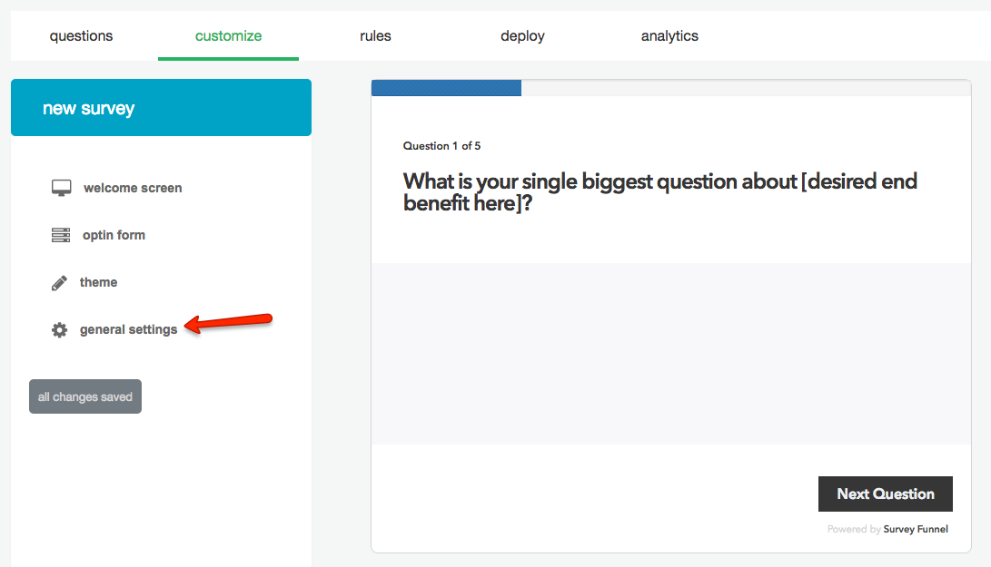
Task: Click the all changes saved button
Action: pyautogui.click(x=85, y=396)
